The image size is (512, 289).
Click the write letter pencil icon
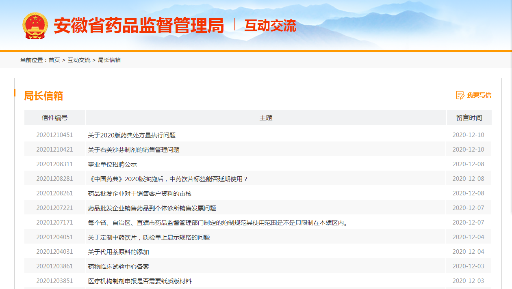tap(460, 95)
